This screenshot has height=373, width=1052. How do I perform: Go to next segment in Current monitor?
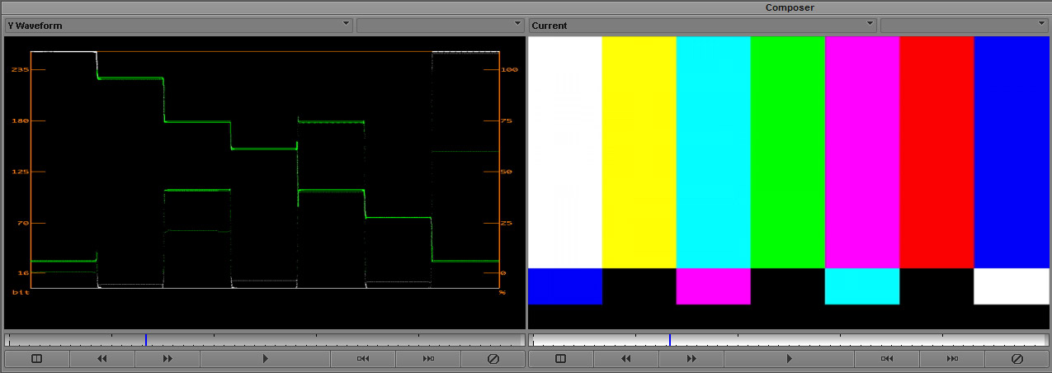[952, 359]
